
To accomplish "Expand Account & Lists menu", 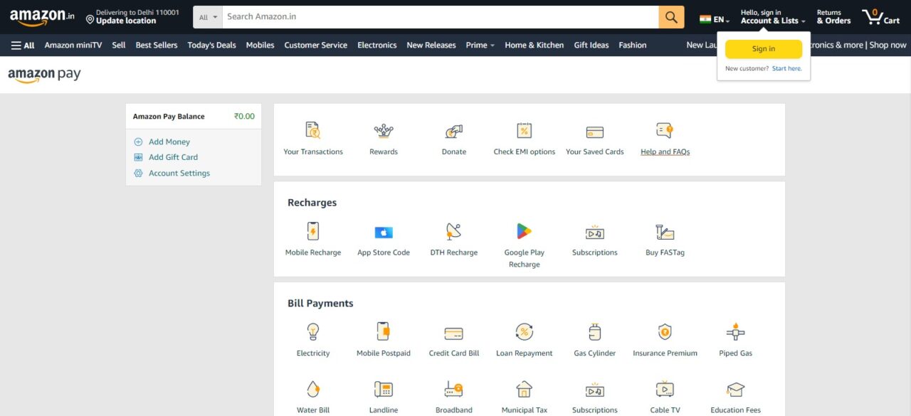I will pyautogui.click(x=773, y=17).
